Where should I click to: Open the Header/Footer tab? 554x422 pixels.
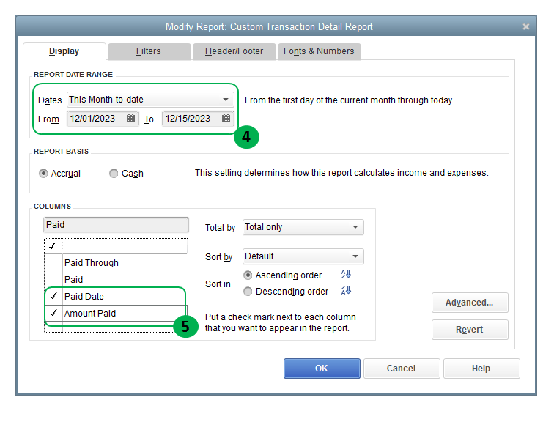234,51
